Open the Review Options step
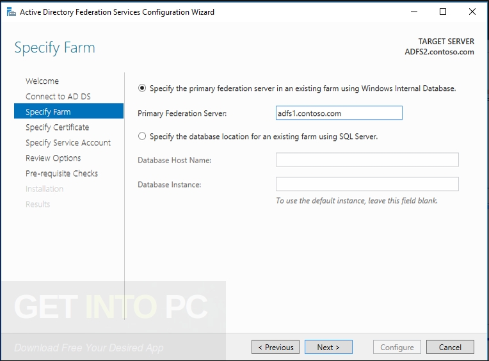This screenshot has width=489, height=361. [53, 158]
